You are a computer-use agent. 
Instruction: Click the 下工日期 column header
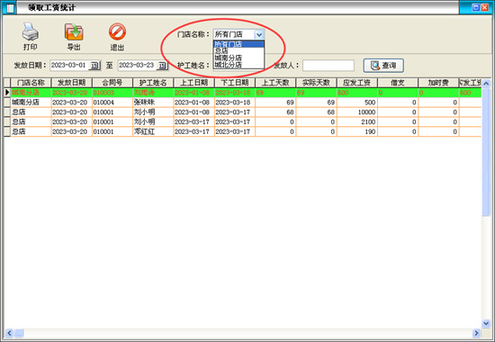coord(235,83)
